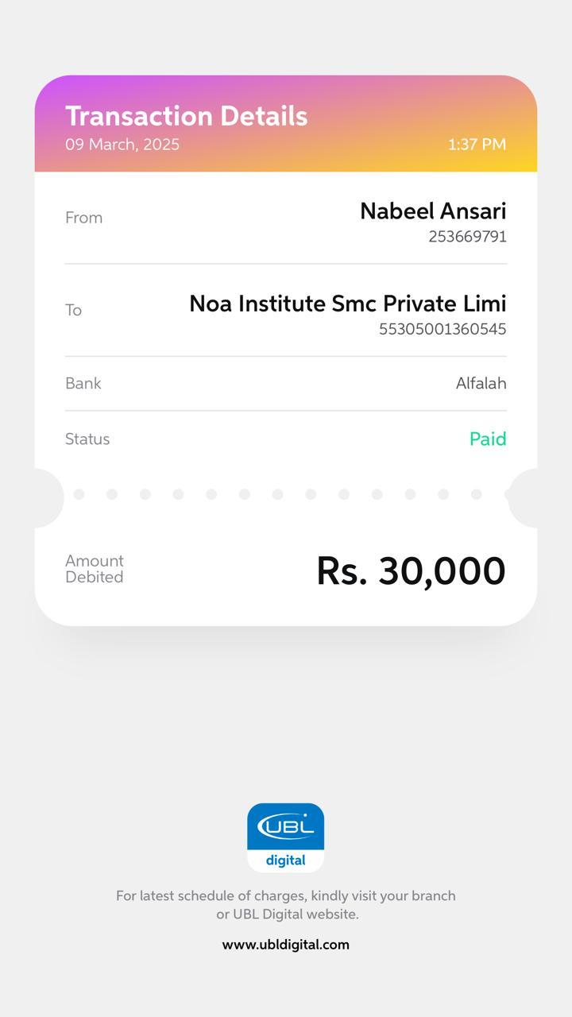Click the dotted tear-line separator
This screenshot has width=572, height=1017.
tap(286, 494)
